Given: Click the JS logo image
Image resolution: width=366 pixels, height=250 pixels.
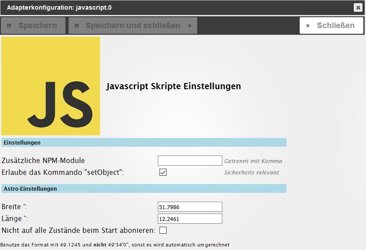Looking at the screenshot, I should tap(51, 86).
